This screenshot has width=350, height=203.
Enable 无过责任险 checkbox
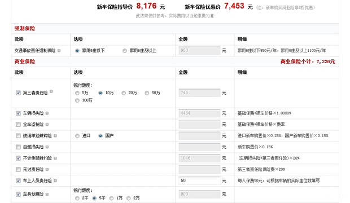(18, 170)
